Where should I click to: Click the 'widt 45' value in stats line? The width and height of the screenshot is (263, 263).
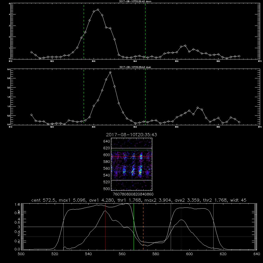pyautogui.click(x=238, y=200)
